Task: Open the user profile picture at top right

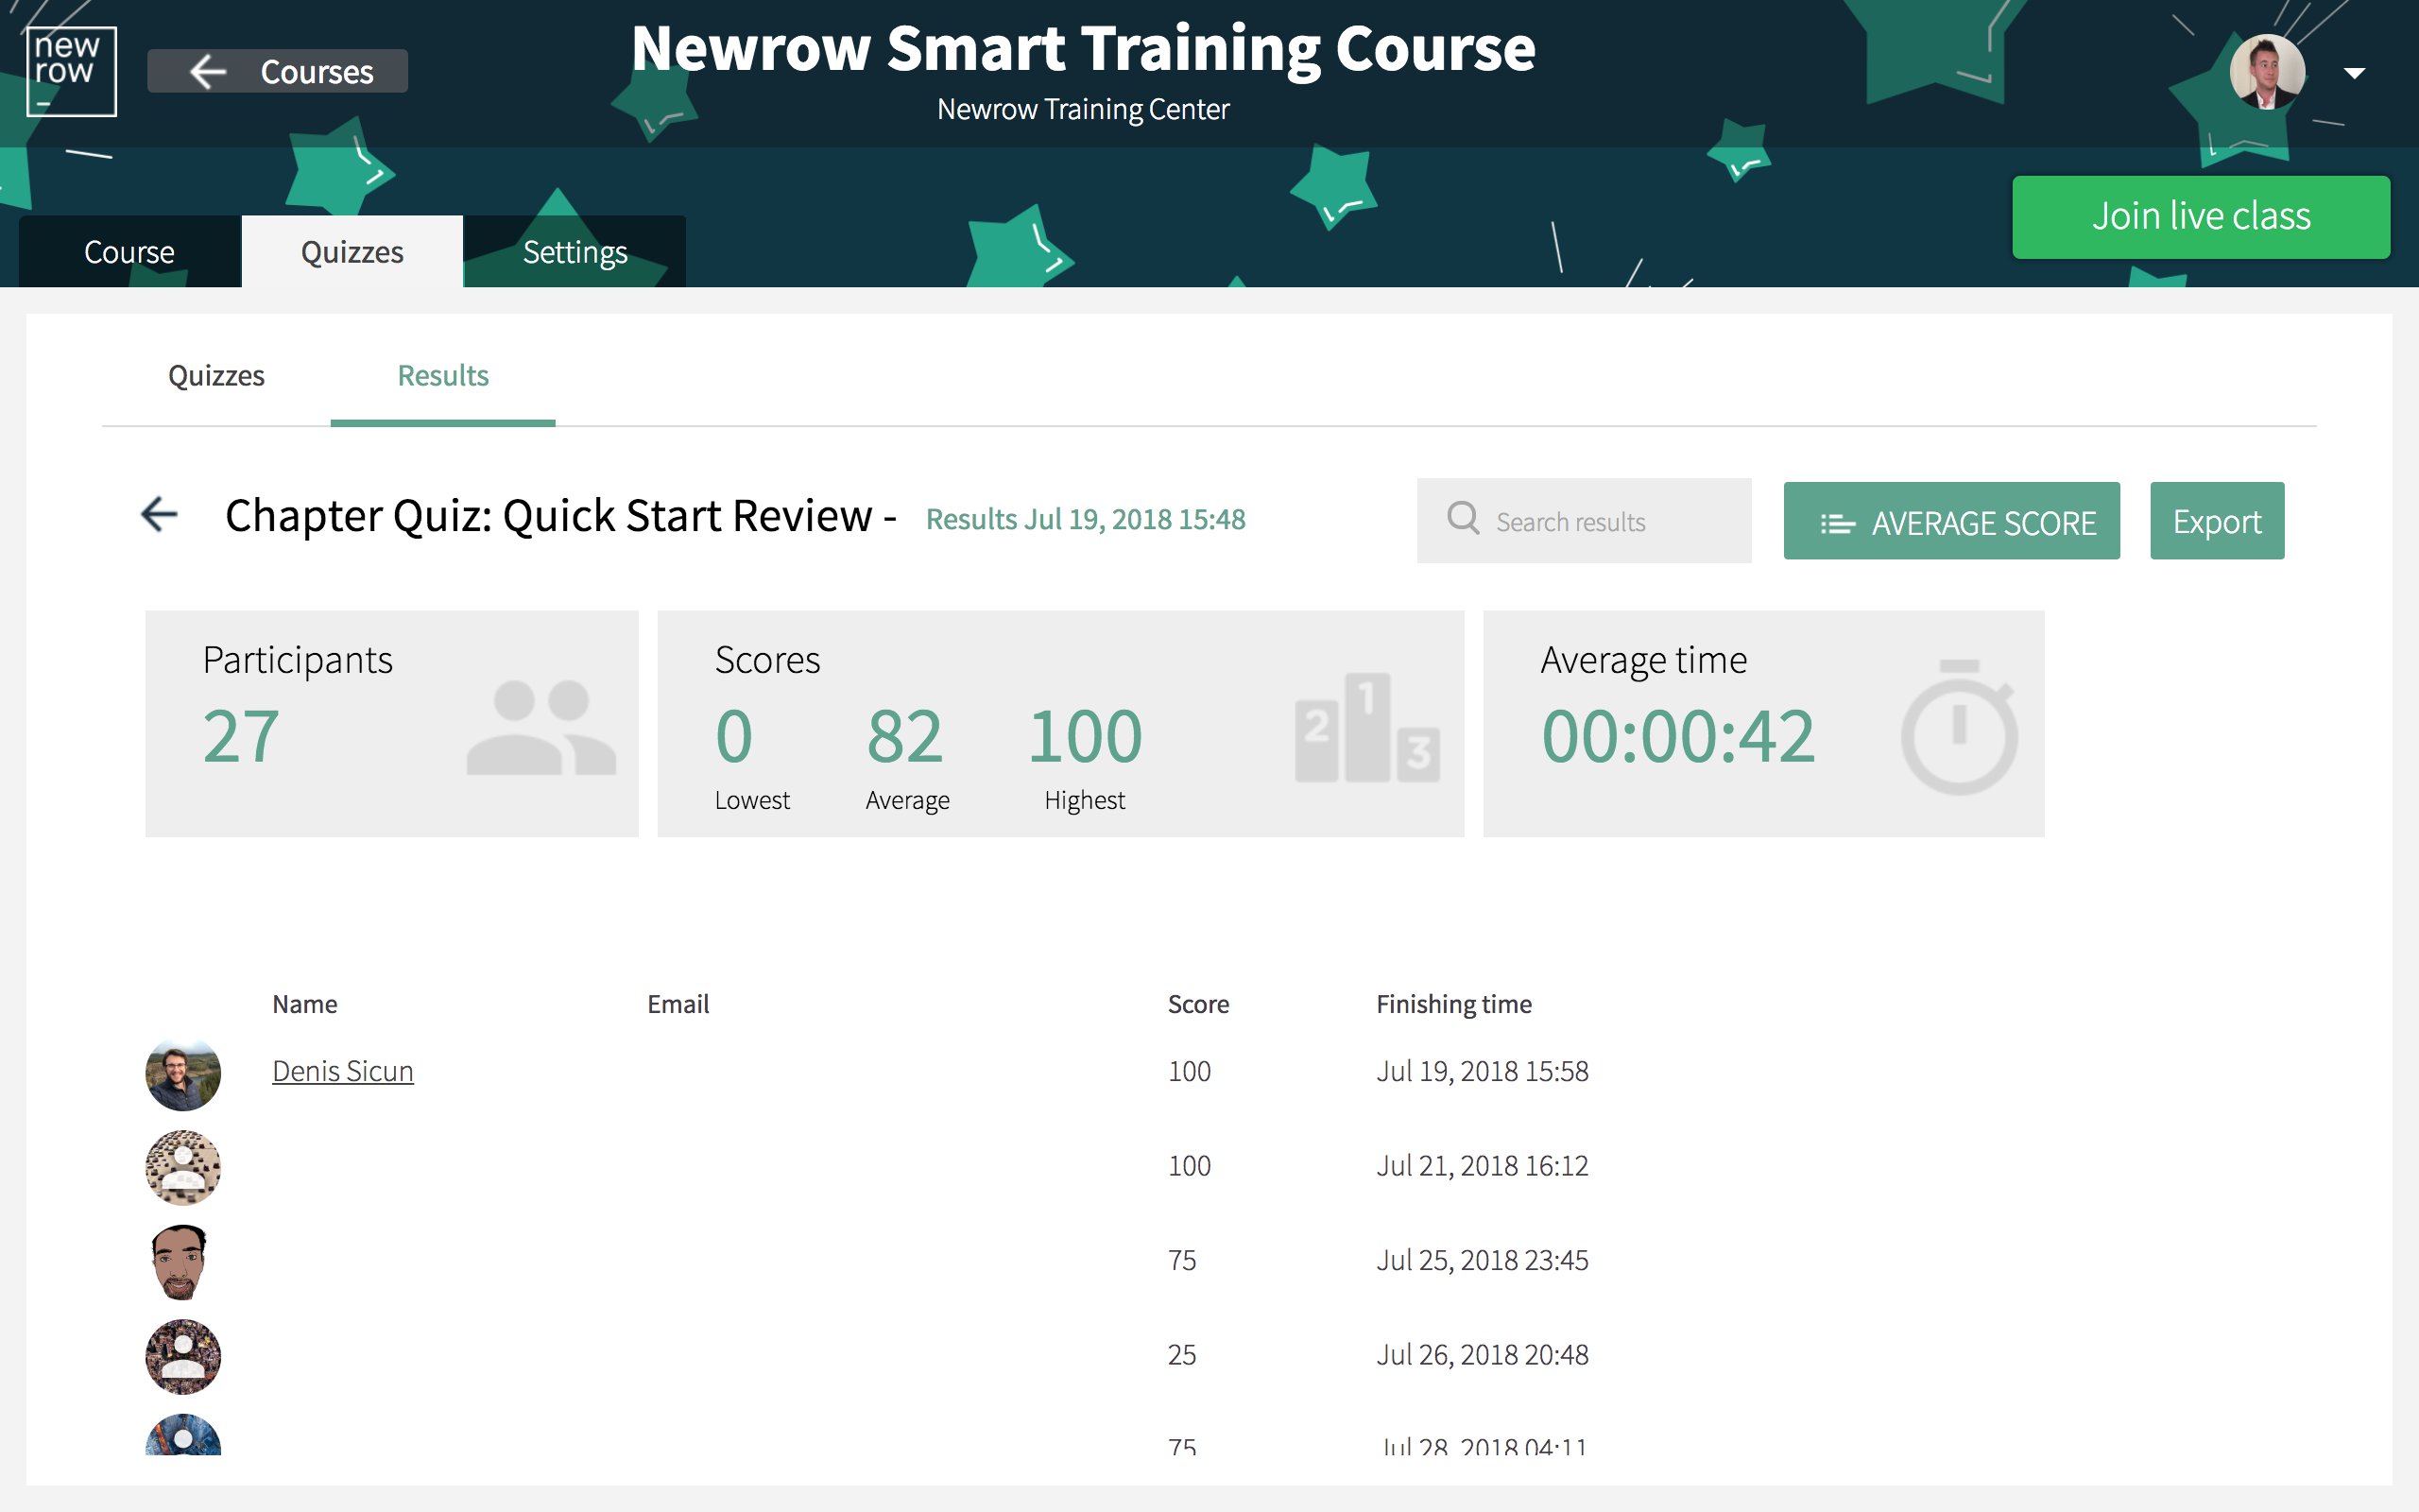Action: (2266, 72)
